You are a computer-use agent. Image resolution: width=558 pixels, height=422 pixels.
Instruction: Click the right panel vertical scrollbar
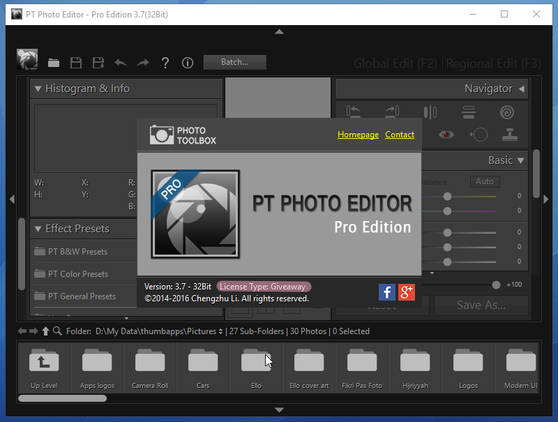536,174
